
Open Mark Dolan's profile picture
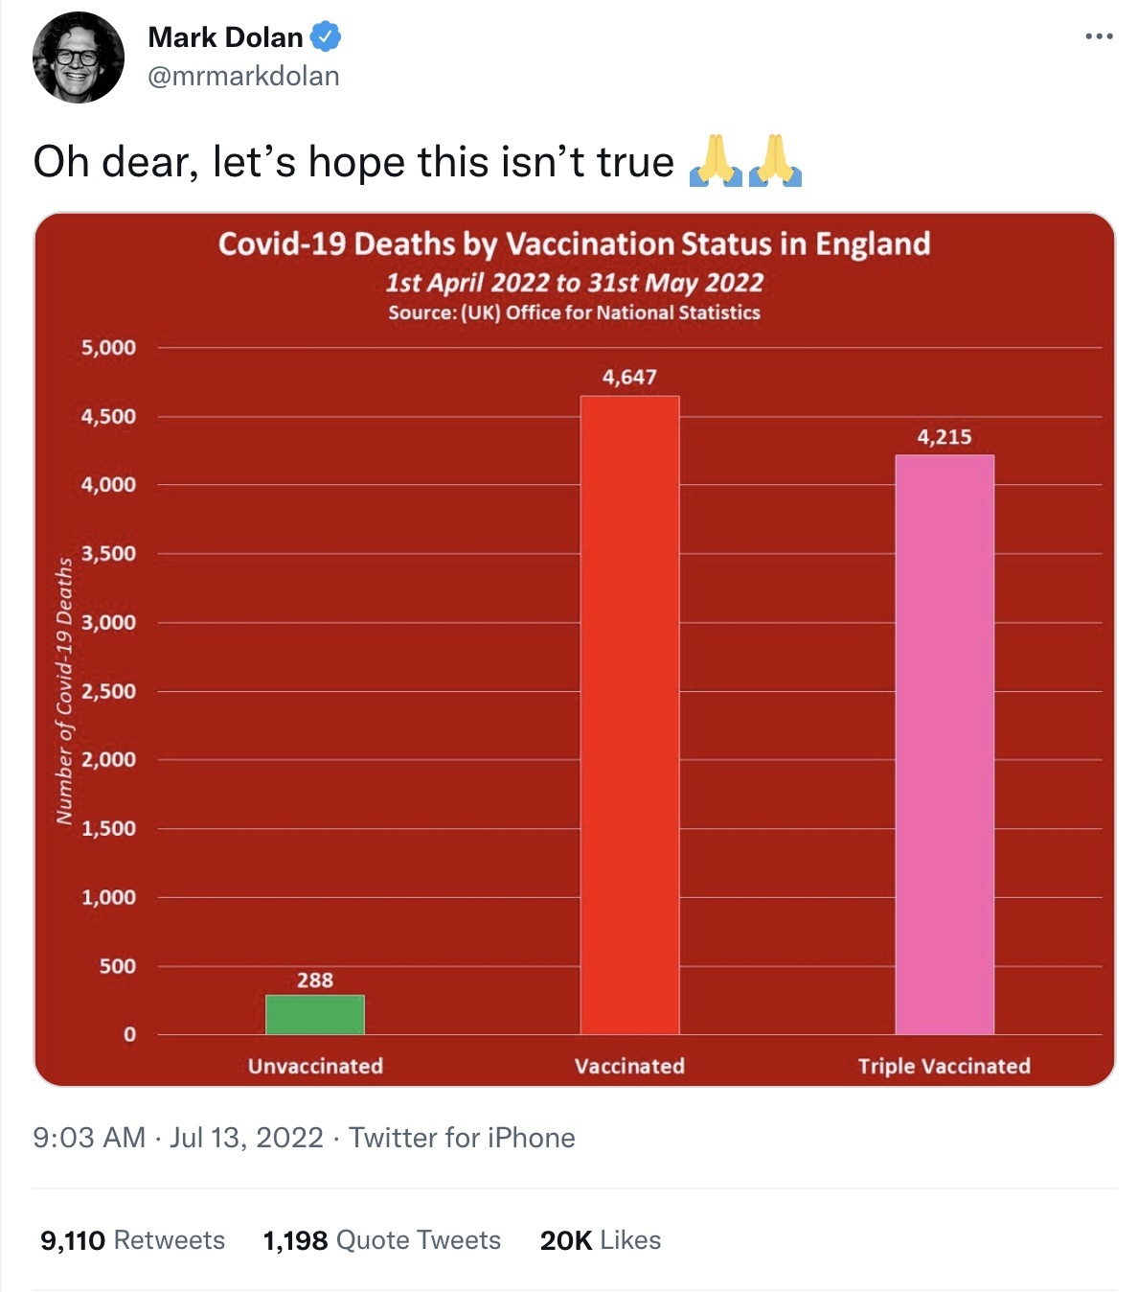[79, 58]
